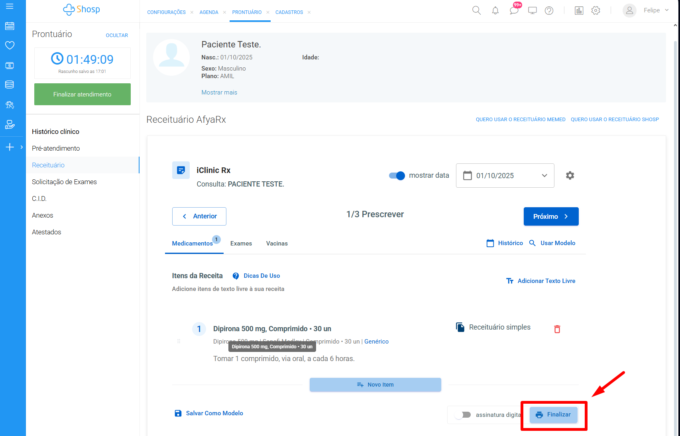The width and height of the screenshot is (680, 436).
Task: Click the notifications bell icon
Action: coord(495,11)
